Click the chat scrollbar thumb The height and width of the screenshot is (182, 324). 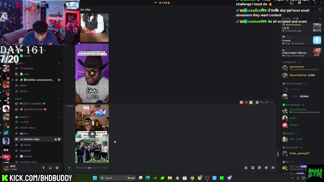[x=278, y=154]
